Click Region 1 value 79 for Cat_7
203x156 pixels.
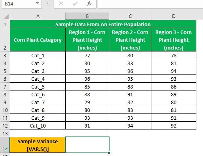click(87, 102)
